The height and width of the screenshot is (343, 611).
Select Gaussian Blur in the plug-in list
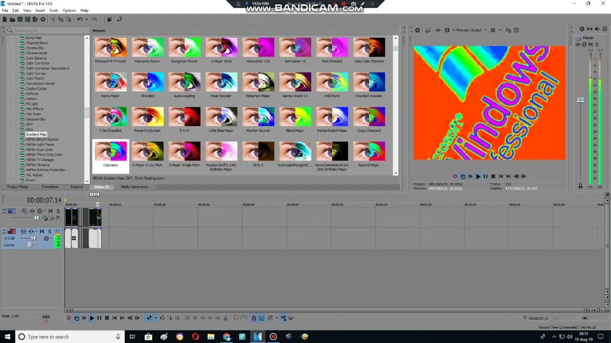pyautogui.click(x=36, y=119)
